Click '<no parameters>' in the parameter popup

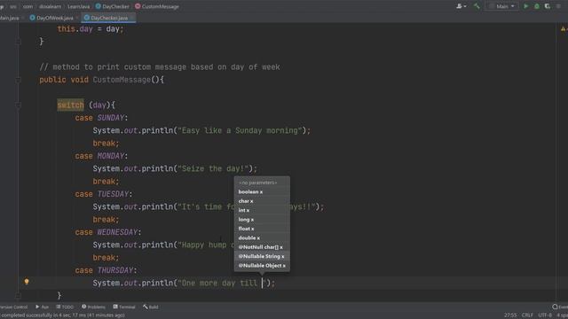[262, 183]
